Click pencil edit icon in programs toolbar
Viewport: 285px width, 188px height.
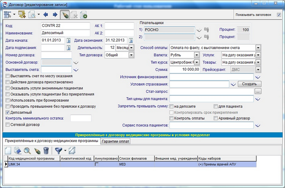click(37, 151)
